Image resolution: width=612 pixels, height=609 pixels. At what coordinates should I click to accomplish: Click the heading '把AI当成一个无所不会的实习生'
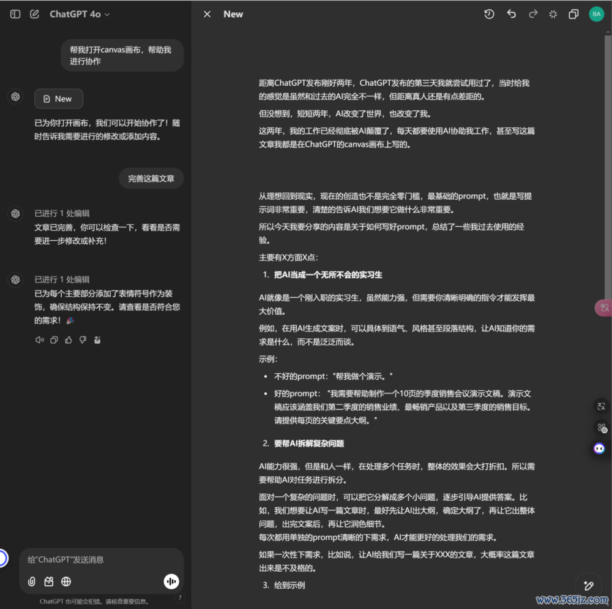tap(328, 275)
